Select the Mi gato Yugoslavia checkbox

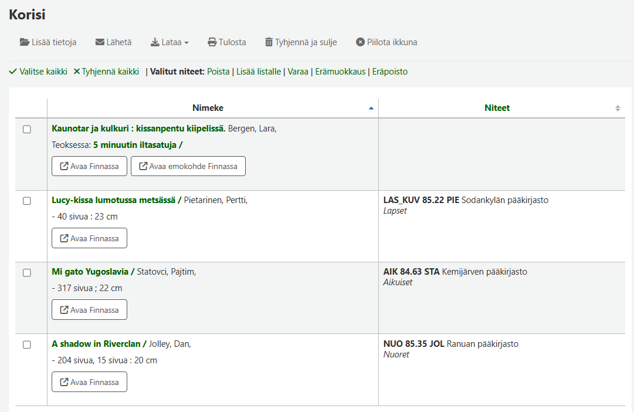pos(27,273)
